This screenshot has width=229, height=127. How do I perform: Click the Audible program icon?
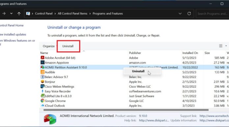[42, 72]
